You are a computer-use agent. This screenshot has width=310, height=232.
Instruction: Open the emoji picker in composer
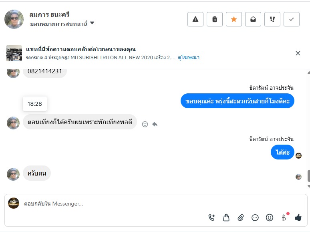click(x=270, y=218)
